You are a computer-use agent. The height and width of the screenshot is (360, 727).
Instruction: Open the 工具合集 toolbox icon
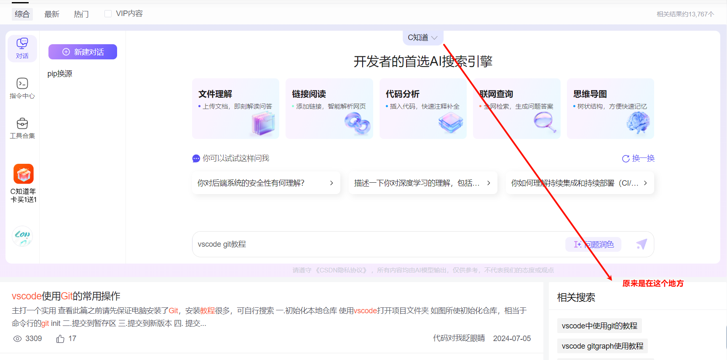(x=22, y=128)
